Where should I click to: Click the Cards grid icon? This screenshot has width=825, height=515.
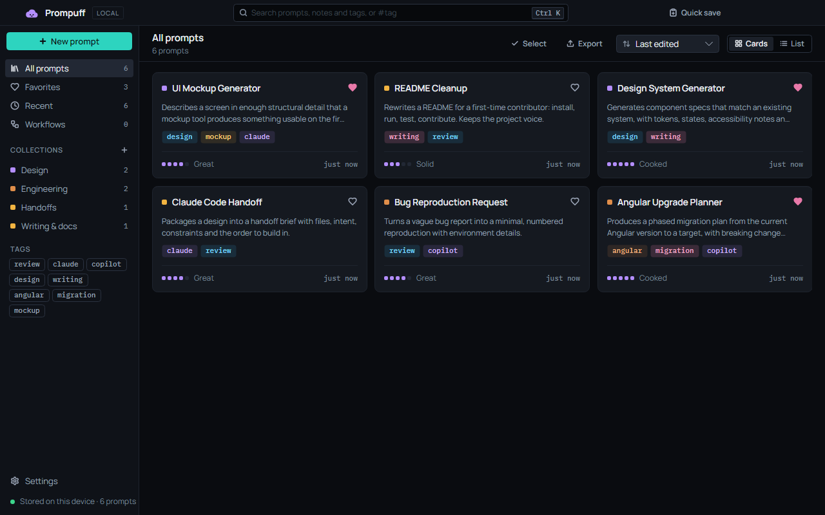pos(739,44)
